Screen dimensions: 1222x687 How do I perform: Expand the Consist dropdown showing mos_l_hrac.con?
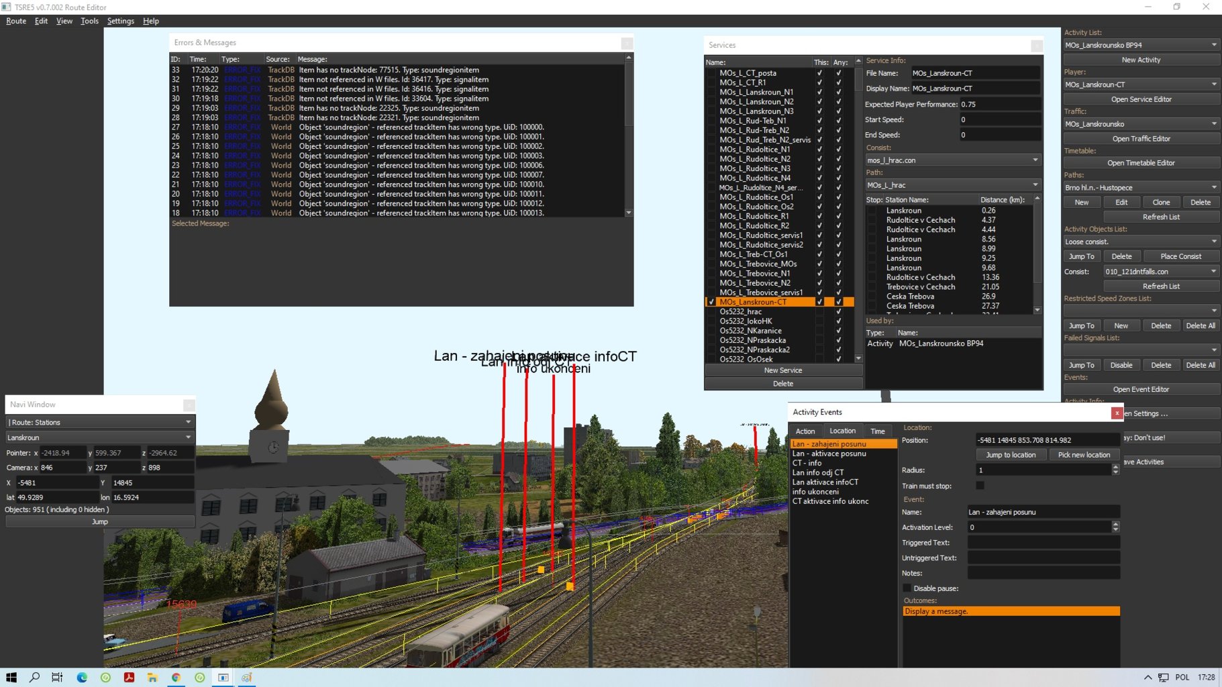[x=1035, y=160]
